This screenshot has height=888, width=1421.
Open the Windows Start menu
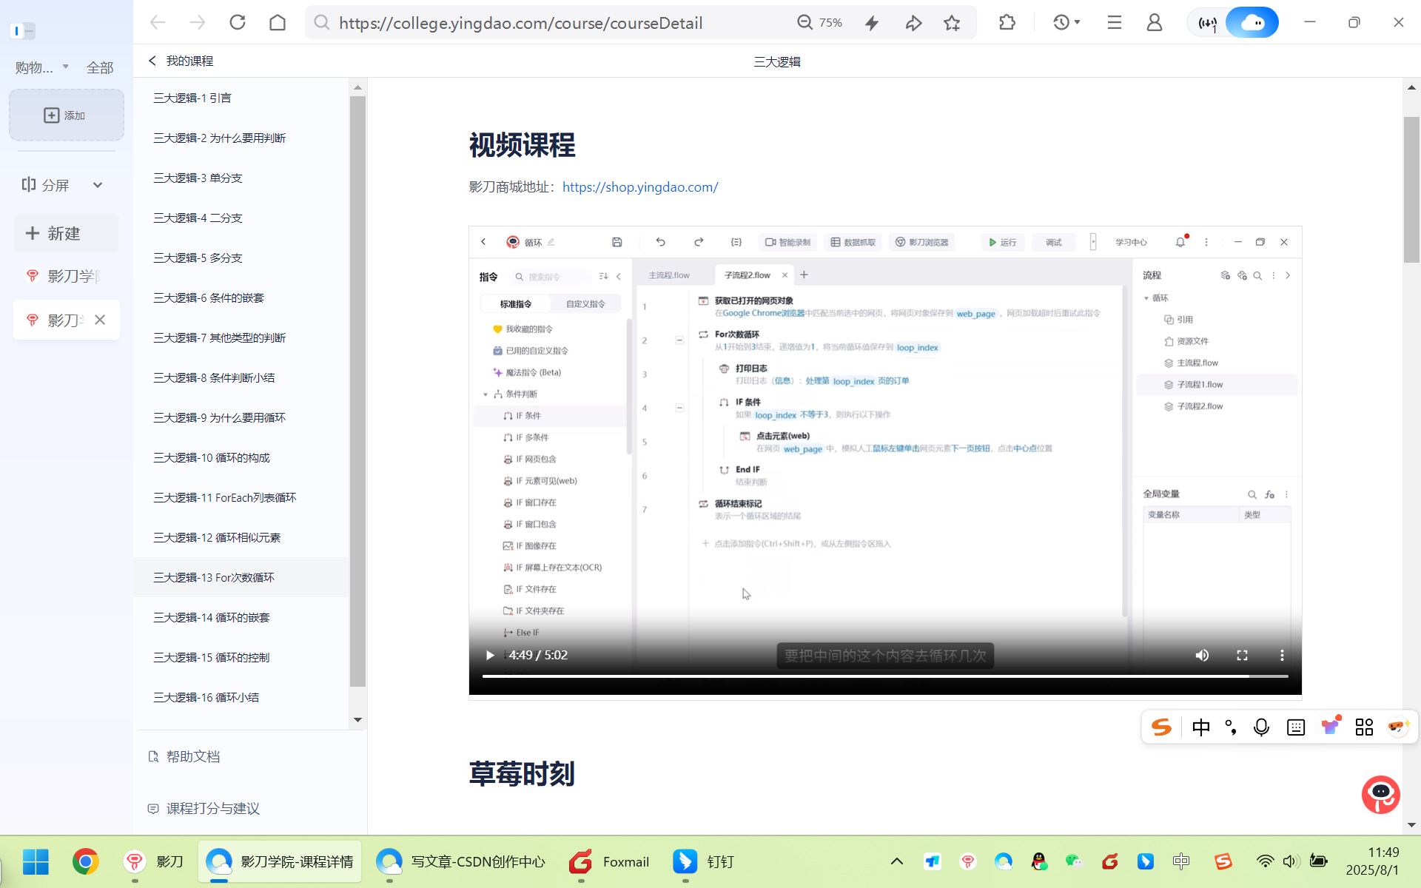(x=36, y=861)
